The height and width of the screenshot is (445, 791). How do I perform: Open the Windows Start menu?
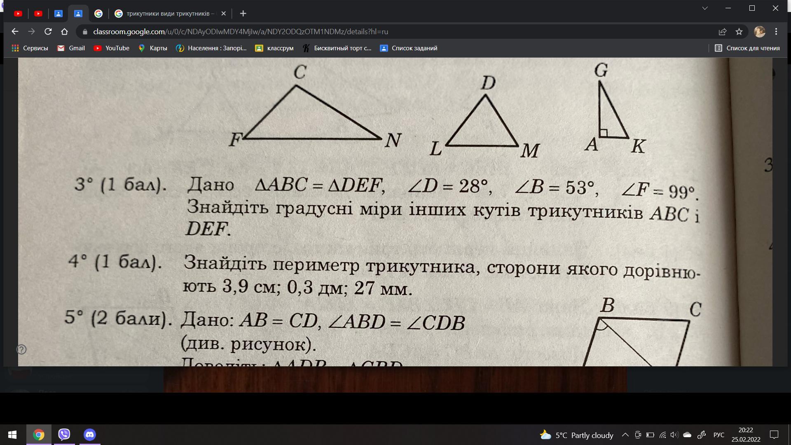point(12,435)
